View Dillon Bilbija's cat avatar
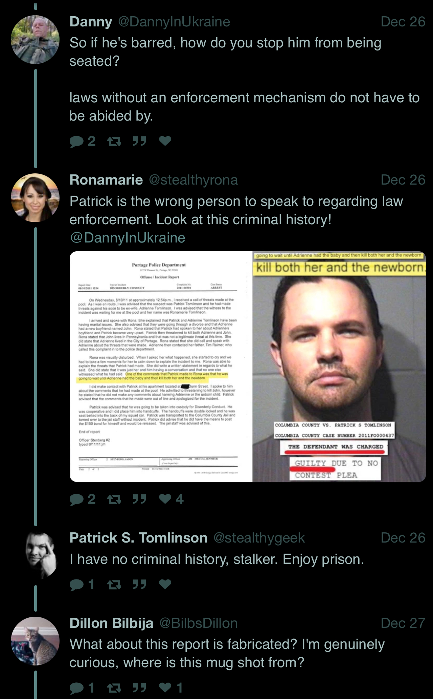 [x=35, y=641]
